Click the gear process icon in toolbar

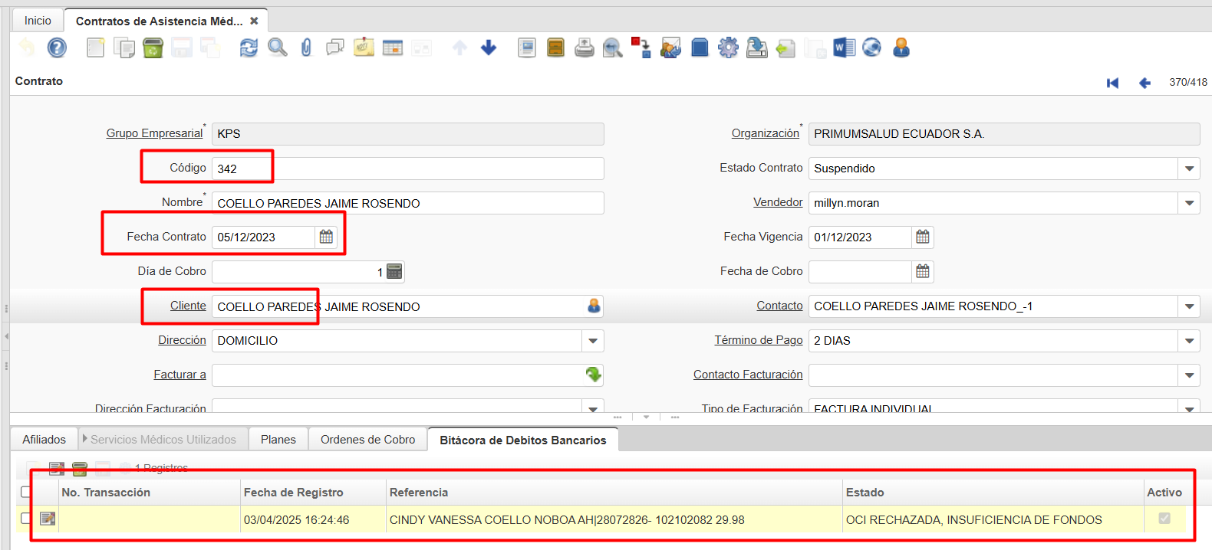point(728,48)
